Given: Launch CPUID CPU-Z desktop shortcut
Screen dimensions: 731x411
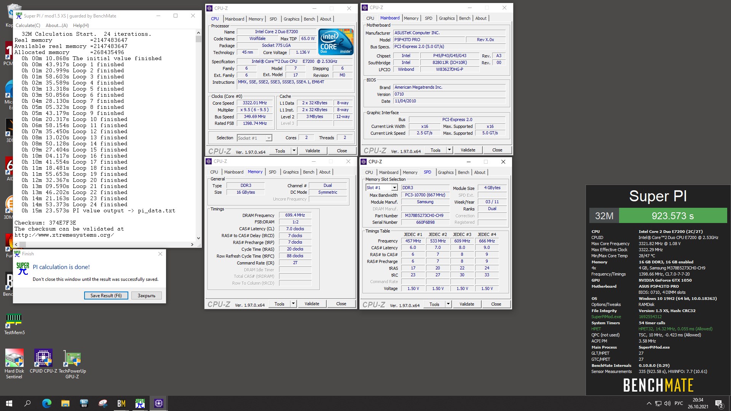Looking at the screenshot, I should click(x=43, y=361).
